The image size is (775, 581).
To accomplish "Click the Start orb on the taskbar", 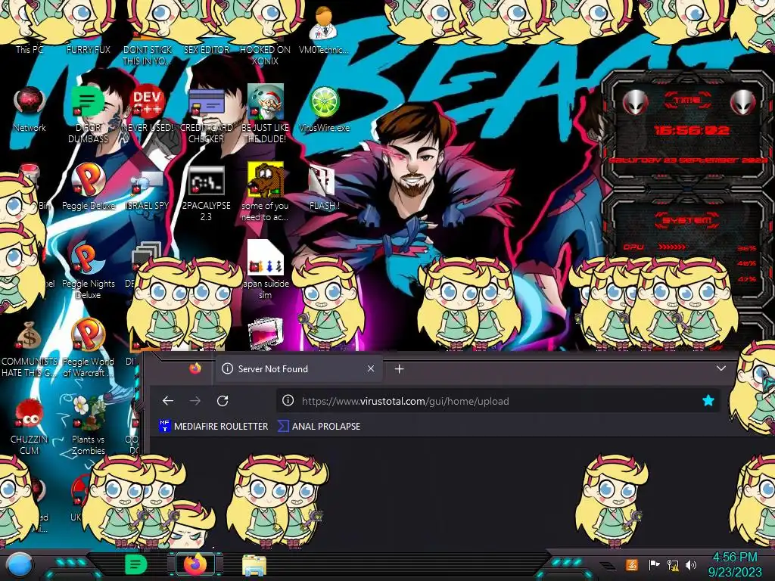I will [20, 564].
